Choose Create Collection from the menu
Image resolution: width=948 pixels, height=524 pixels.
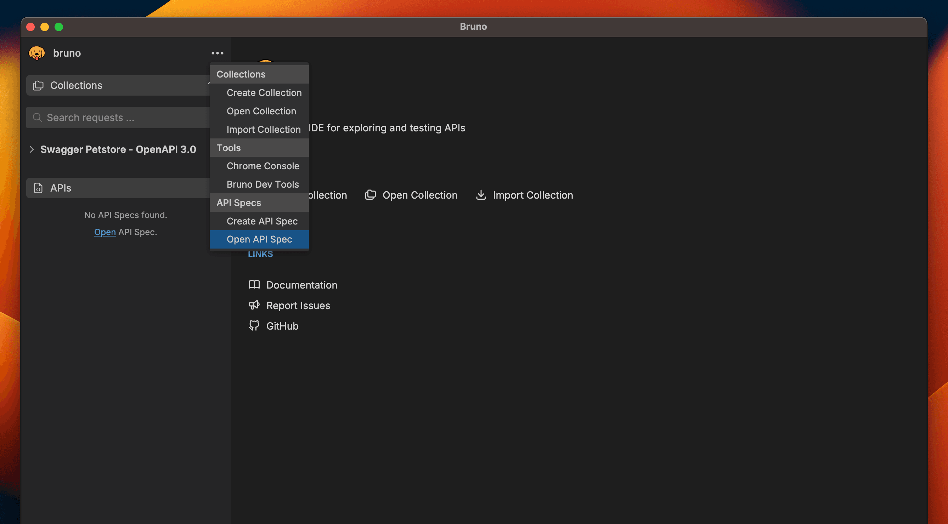[264, 93]
